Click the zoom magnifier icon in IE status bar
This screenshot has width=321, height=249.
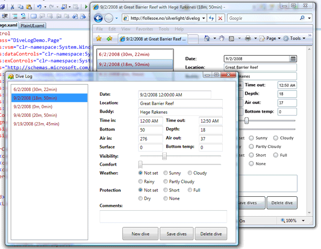pyautogui.click(x=283, y=220)
